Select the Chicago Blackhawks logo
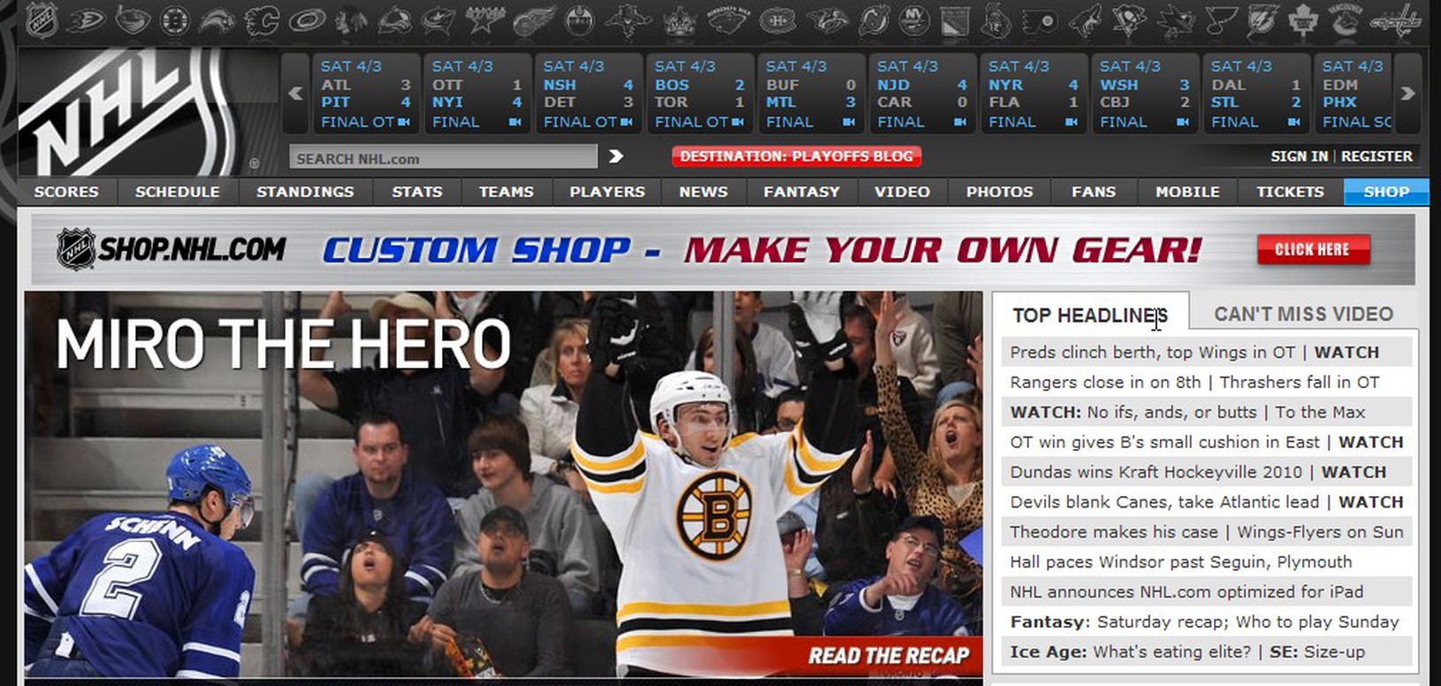 pos(352,19)
